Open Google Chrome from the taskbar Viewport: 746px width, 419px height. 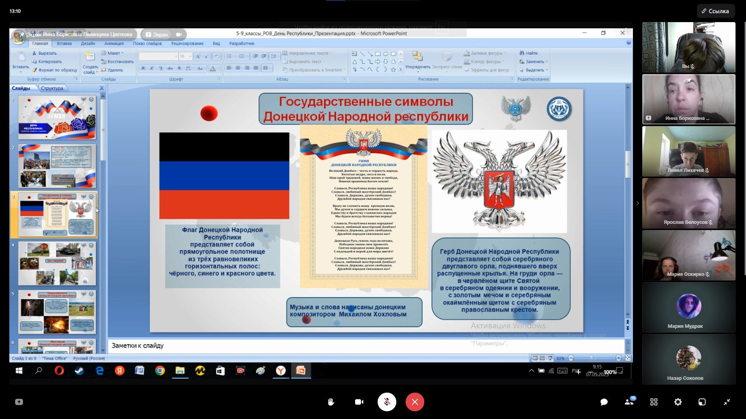point(160,371)
